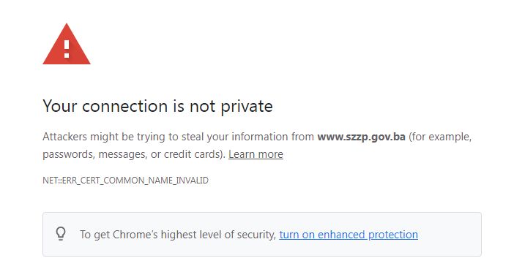Screen dimensions: 514x269
Task: Click the passwords, messages, or credit cards text
Action: click(x=134, y=154)
